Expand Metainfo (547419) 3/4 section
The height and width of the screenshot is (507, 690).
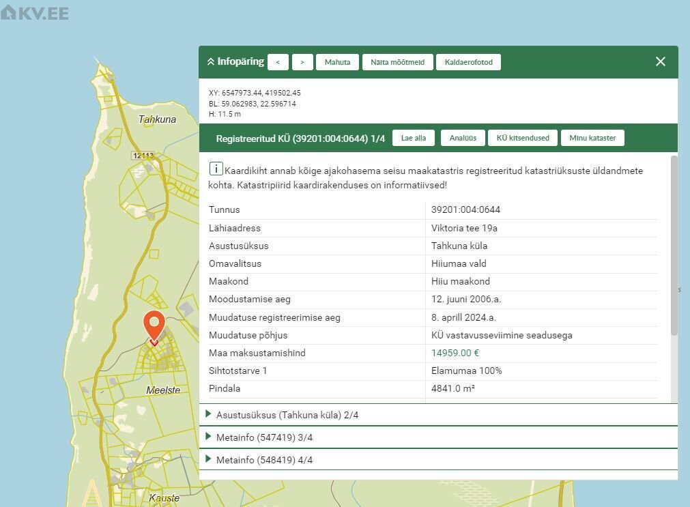click(x=264, y=437)
